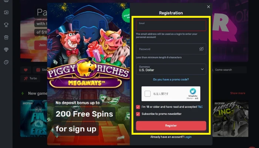Click the Email input field
Viewport: 259px width, 148px height.
tap(171, 26)
